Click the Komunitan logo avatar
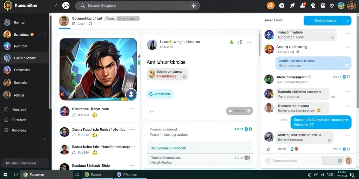Viewport: 359px width, 179px height. pos(8,6)
